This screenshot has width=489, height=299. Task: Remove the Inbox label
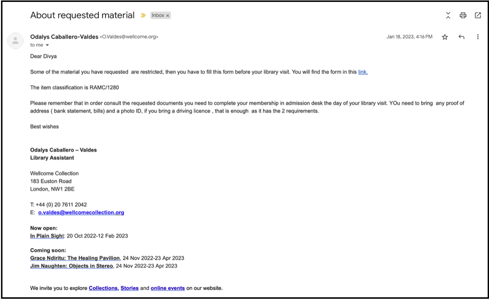coord(168,15)
